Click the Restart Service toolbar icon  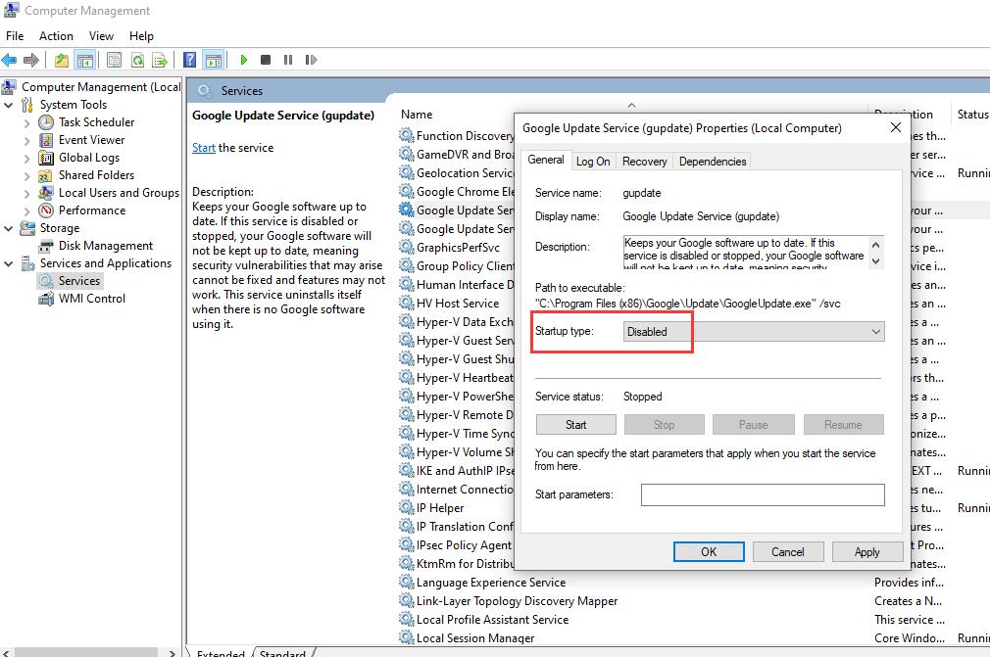pyautogui.click(x=311, y=60)
